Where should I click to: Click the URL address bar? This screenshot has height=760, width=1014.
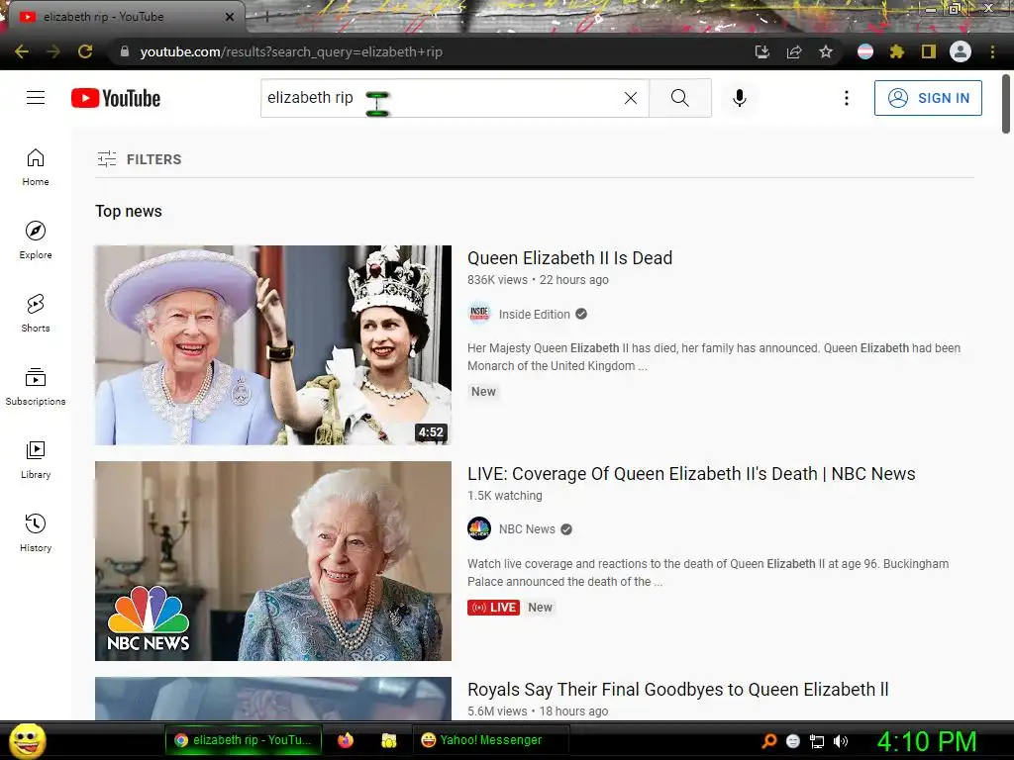tap(427, 51)
